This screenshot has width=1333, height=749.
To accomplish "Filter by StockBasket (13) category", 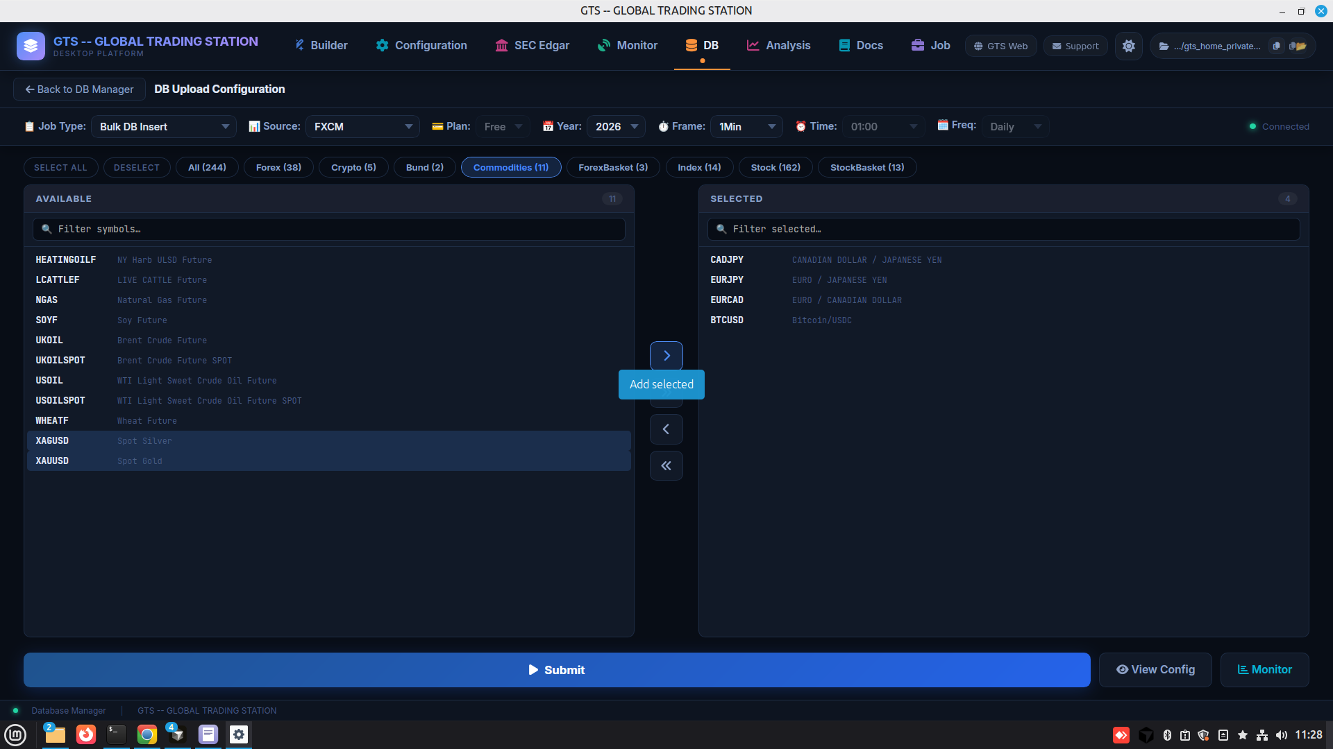I will 867,167.
